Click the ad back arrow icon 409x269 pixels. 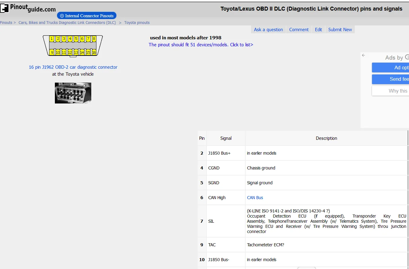(x=364, y=55)
